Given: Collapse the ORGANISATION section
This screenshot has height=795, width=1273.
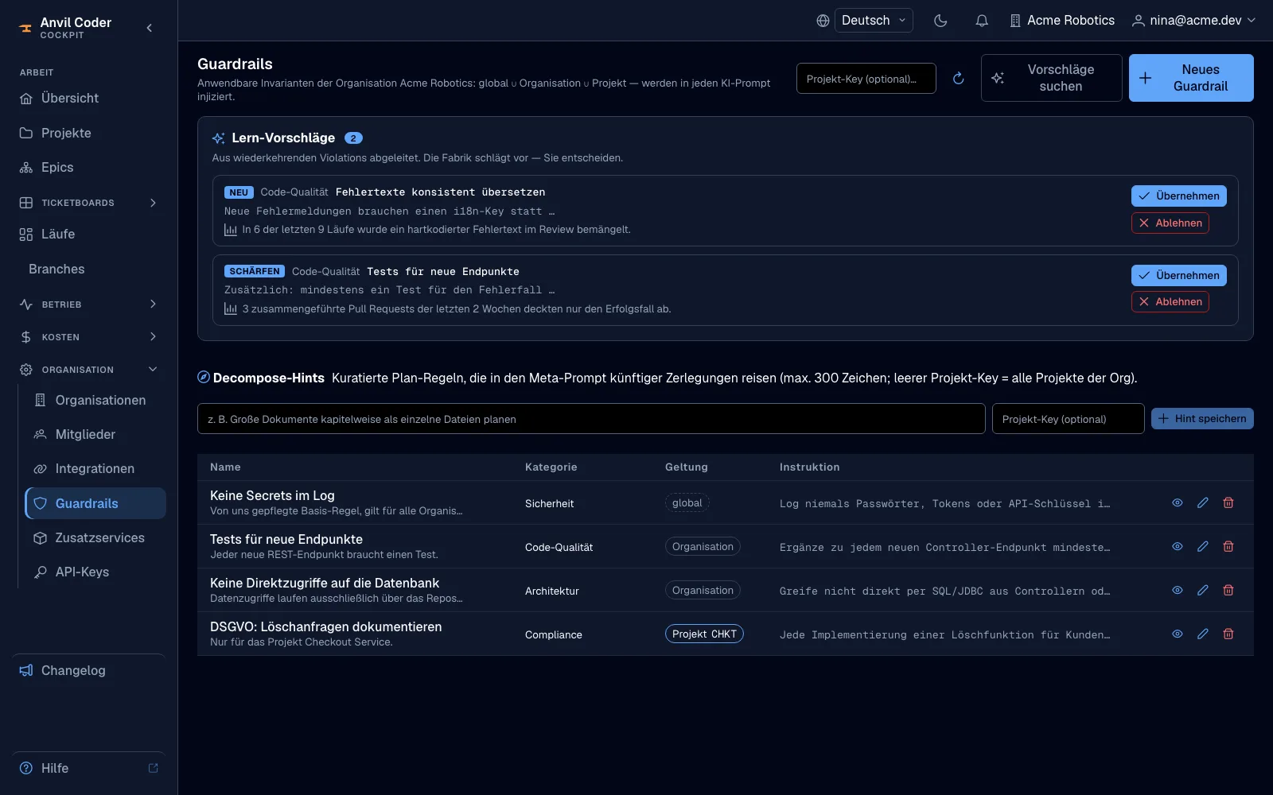Looking at the screenshot, I should (x=88, y=370).
